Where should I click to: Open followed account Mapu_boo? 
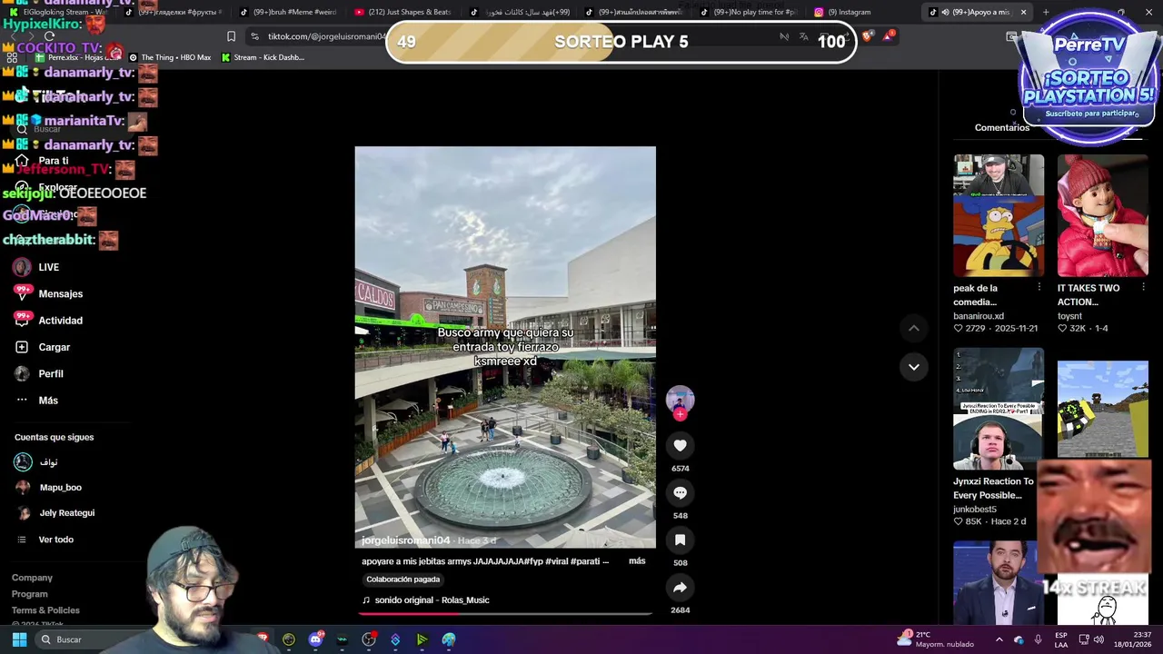tap(60, 488)
